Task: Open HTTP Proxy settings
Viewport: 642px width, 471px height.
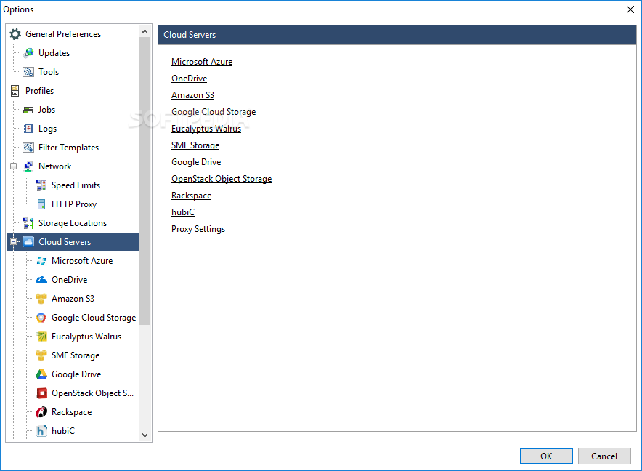Action: tap(74, 204)
